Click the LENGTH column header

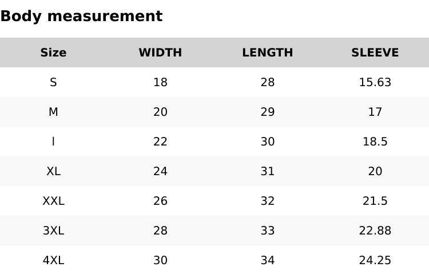(267, 52)
